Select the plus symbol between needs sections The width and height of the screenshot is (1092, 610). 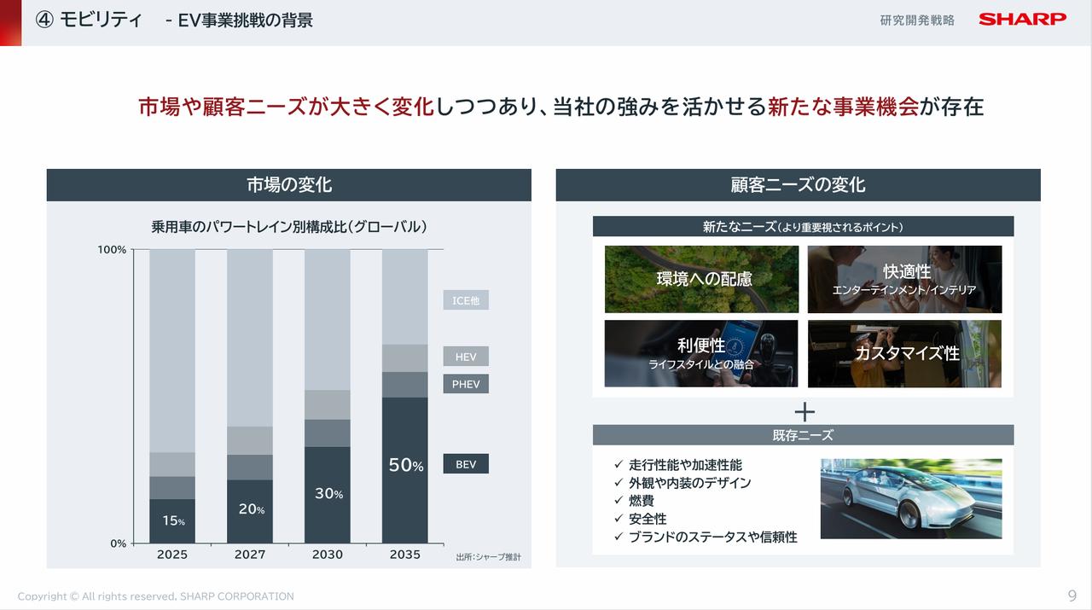tap(803, 412)
